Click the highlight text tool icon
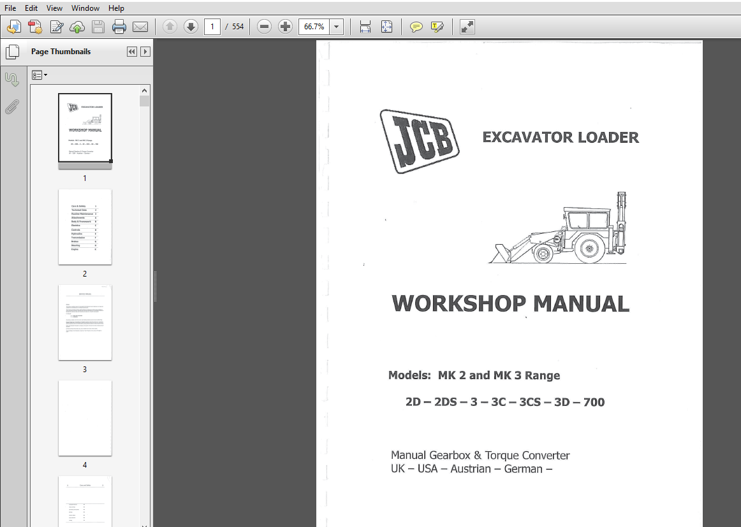This screenshot has height=527, width=741. 437,27
